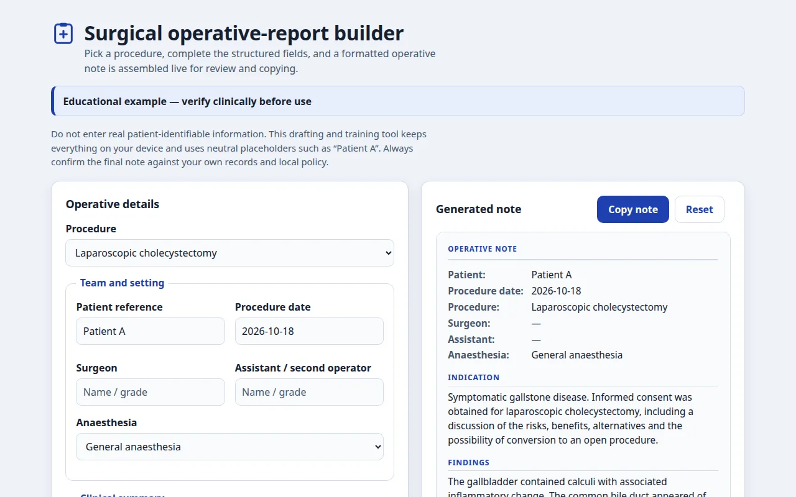Screen dimensions: 796x497
Task: Click the 'INDICATION' section heading
Action: point(474,377)
